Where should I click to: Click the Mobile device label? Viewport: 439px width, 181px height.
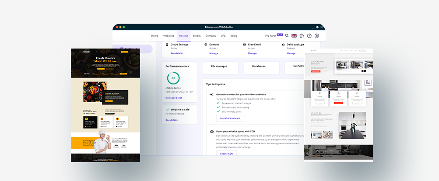click(173, 88)
